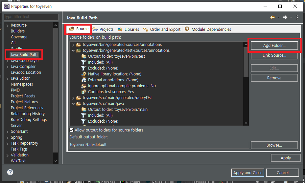Click the Apply button
305x183 pixels.
pos(286,158)
